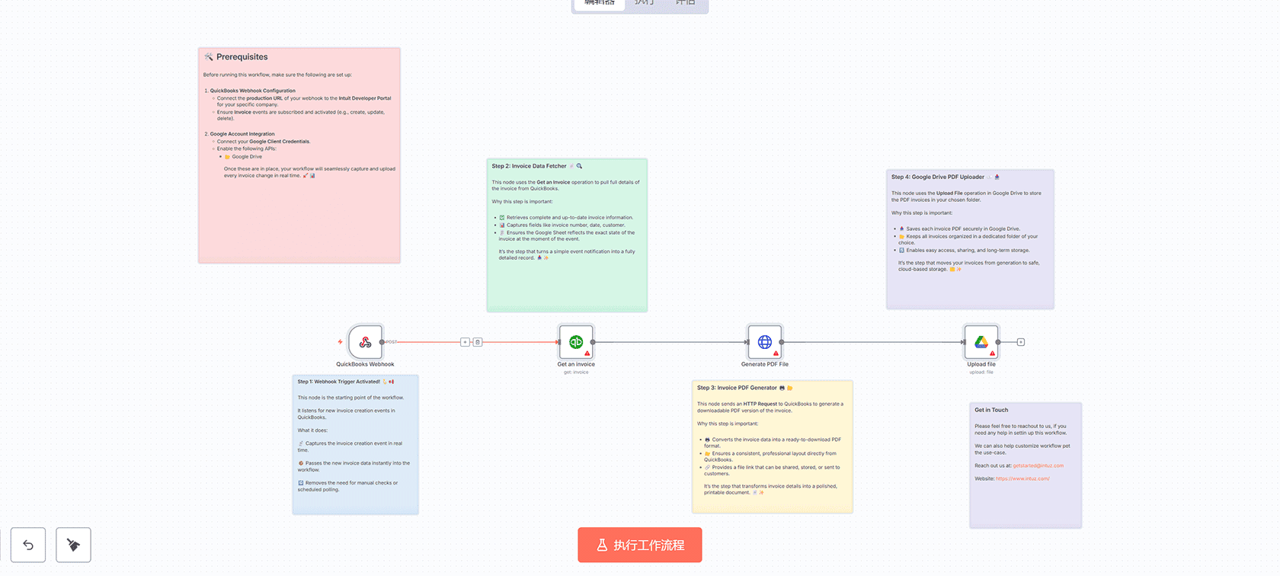Open the Google Drive Upload file node
The image size is (1280, 576).
981,342
